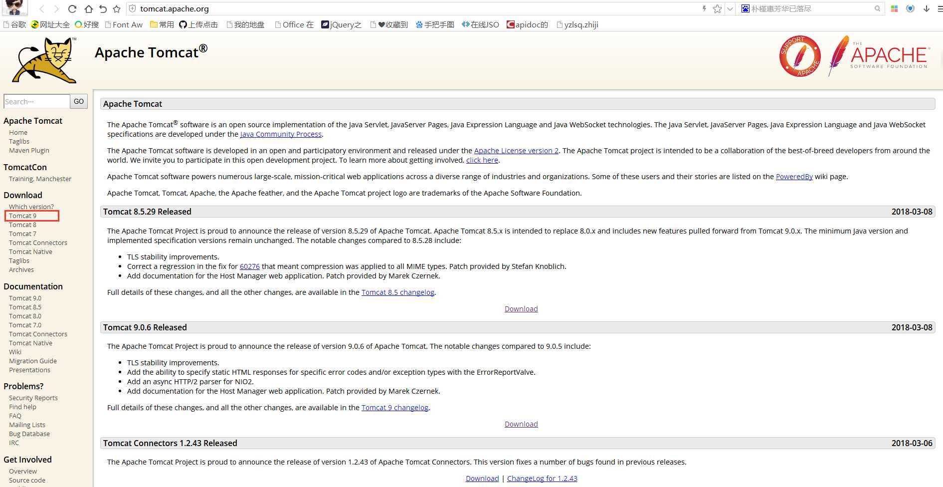Image resolution: width=943 pixels, height=487 pixels.
Task: Open Security Reports in the sidebar
Action: pos(33,398)
